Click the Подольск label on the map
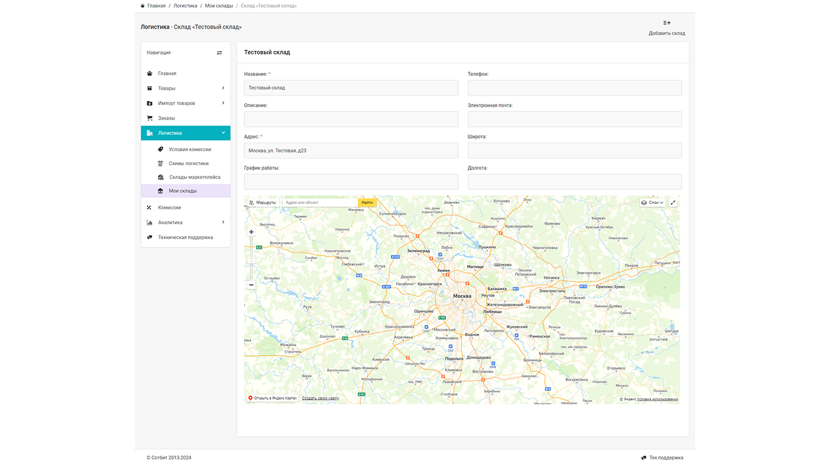 (454, 359)
